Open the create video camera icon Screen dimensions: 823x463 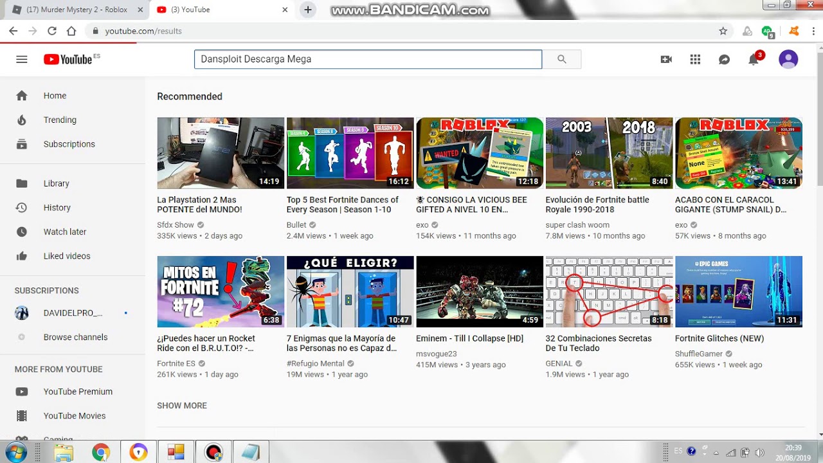point(666,59)
